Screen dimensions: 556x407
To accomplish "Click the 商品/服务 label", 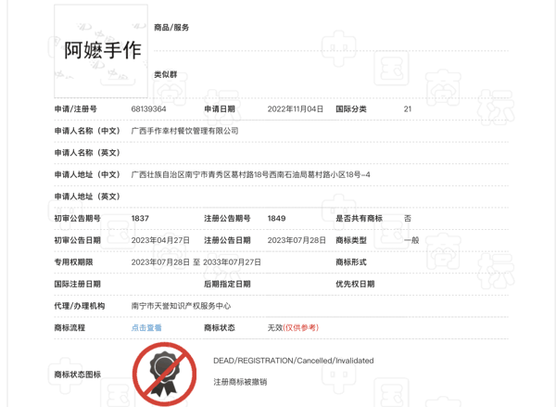I will (x=171, y=27).
